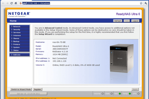Screen dimensions: 149x99
Task: Go back with browser back arrow
Action: 3,3
